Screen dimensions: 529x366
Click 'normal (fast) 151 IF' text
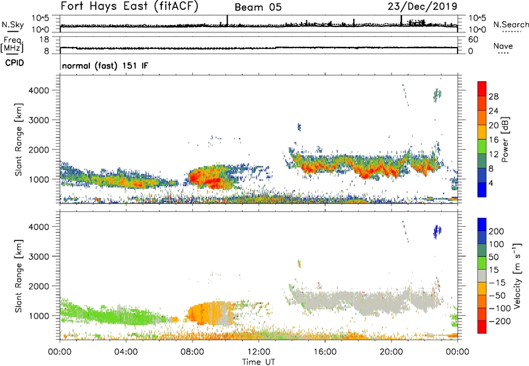105,65
